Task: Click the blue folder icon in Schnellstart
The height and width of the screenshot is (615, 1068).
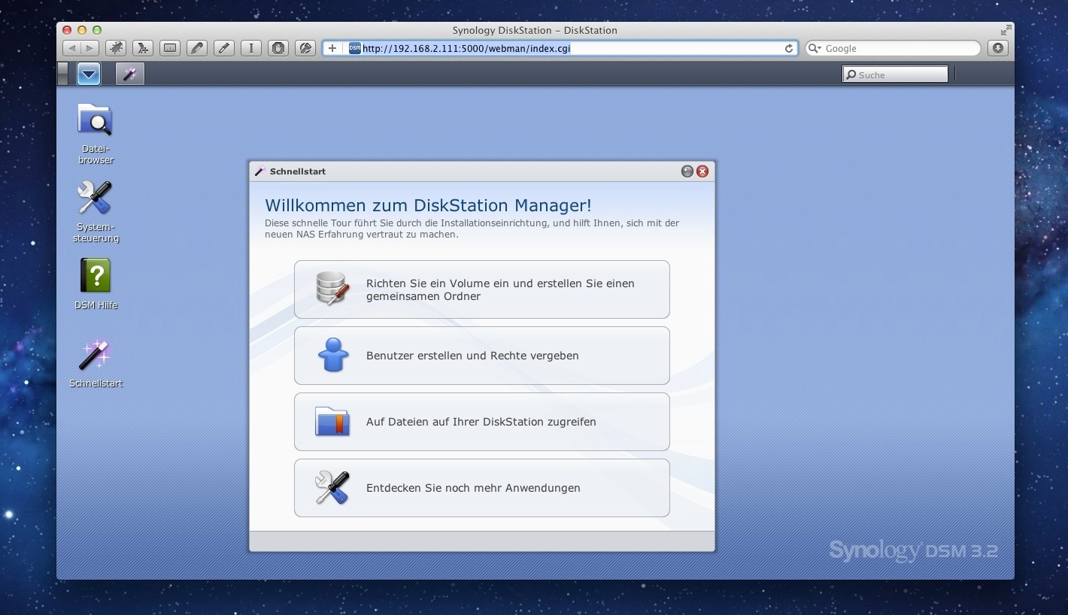Action: (x=332, y=421)
